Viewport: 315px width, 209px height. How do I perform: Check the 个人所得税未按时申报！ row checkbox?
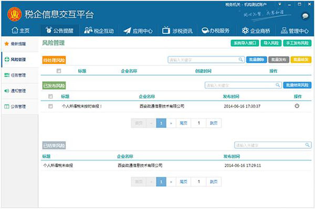(x=50, y=106)
